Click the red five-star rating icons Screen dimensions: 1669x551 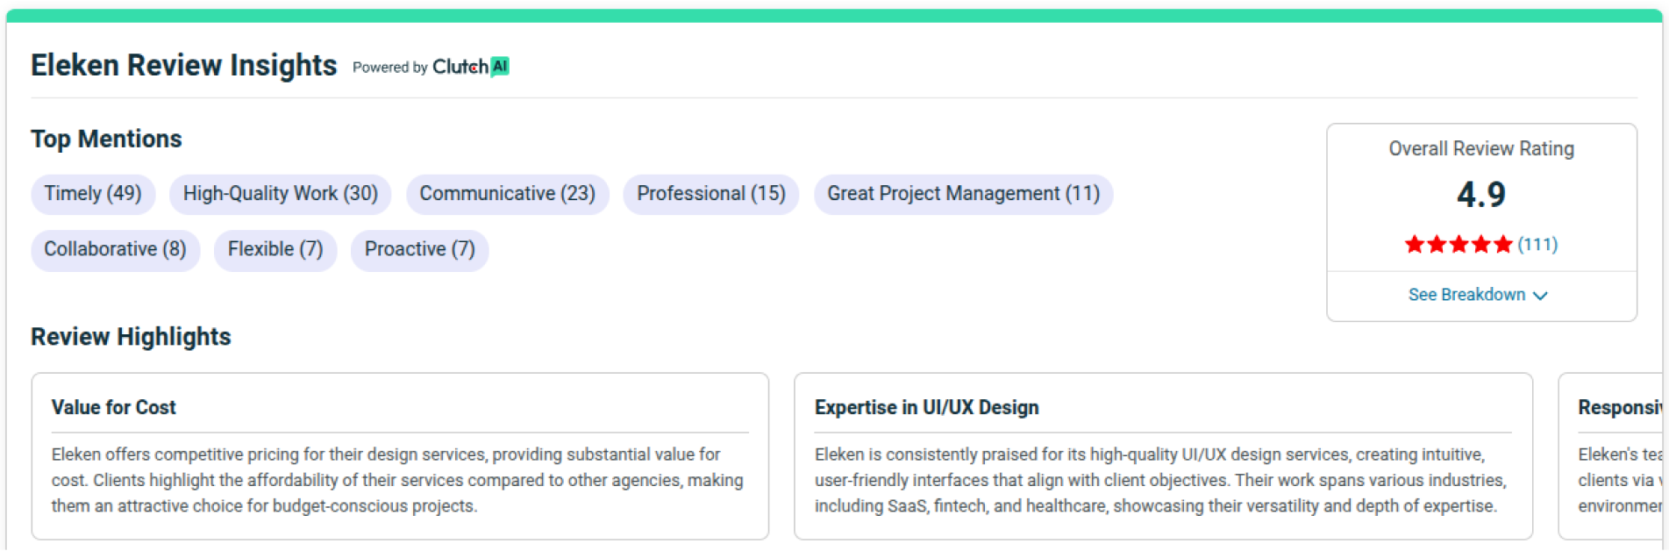pyautogui.click(x=1458, y=244)
